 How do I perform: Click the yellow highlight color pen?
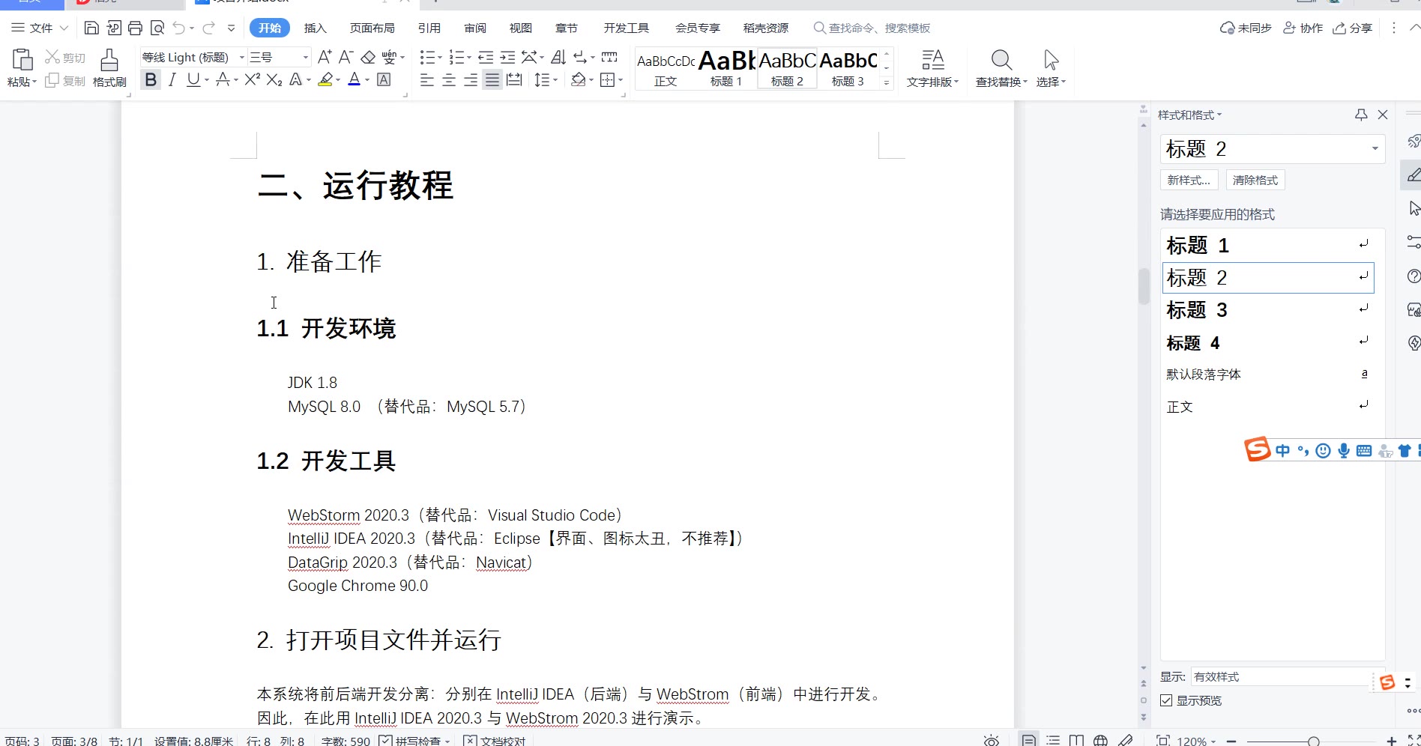[x=325, y=79]
